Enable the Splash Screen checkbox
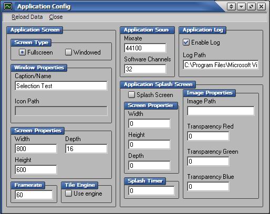 [131, 95]
